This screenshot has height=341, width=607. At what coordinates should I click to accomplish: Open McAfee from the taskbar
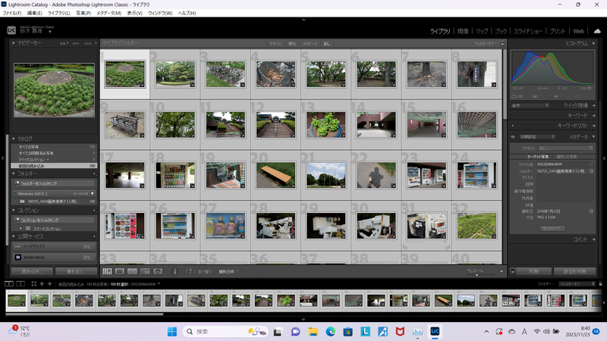click(x=400, y=331)
